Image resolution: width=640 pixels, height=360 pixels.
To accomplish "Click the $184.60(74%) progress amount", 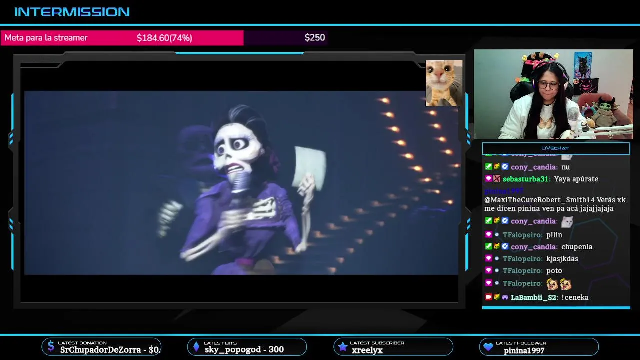I will [164, 38].
